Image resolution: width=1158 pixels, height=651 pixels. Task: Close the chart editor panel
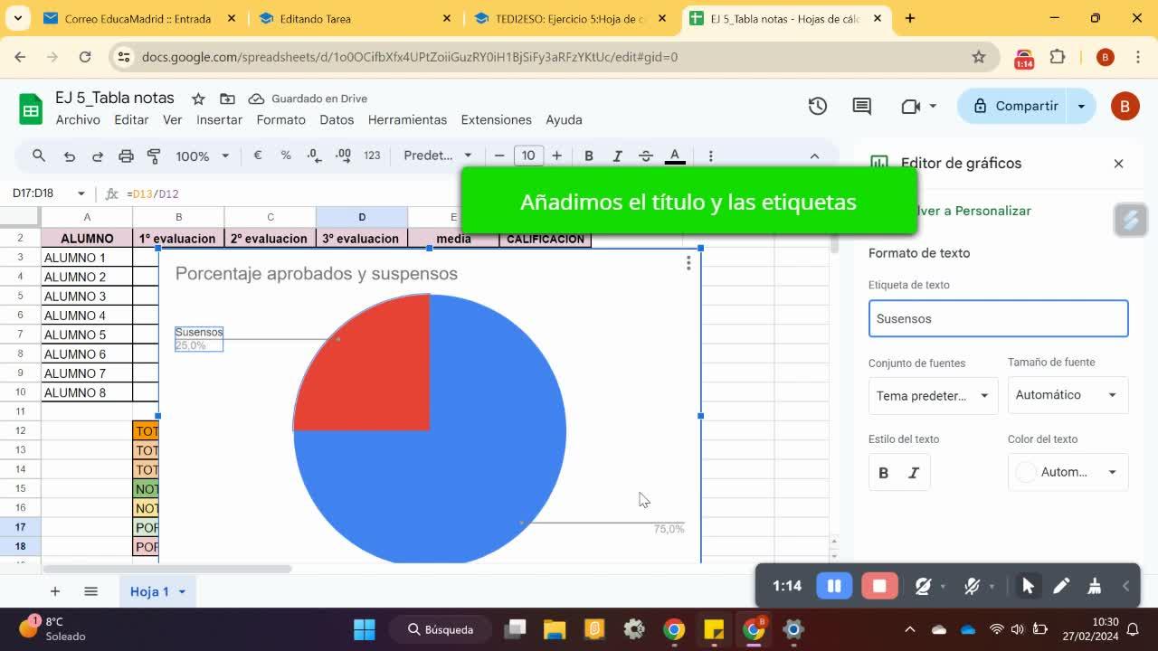click(1118, 164)
